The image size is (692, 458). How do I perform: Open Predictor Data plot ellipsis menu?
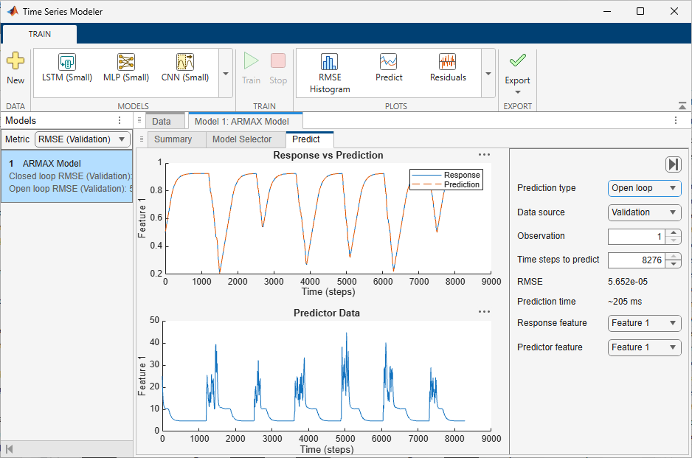(484, 311)
